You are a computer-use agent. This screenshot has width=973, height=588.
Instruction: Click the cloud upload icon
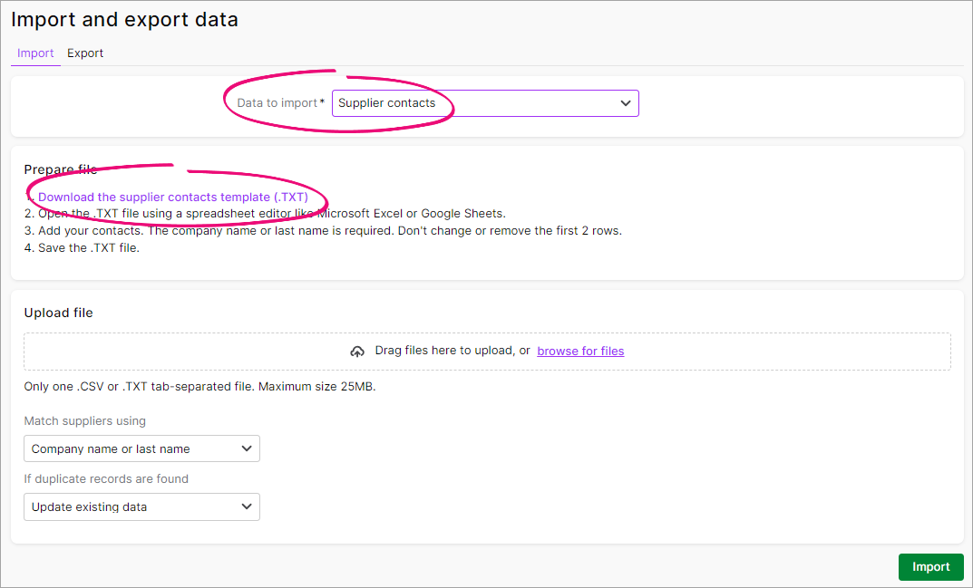pos(356,350)
